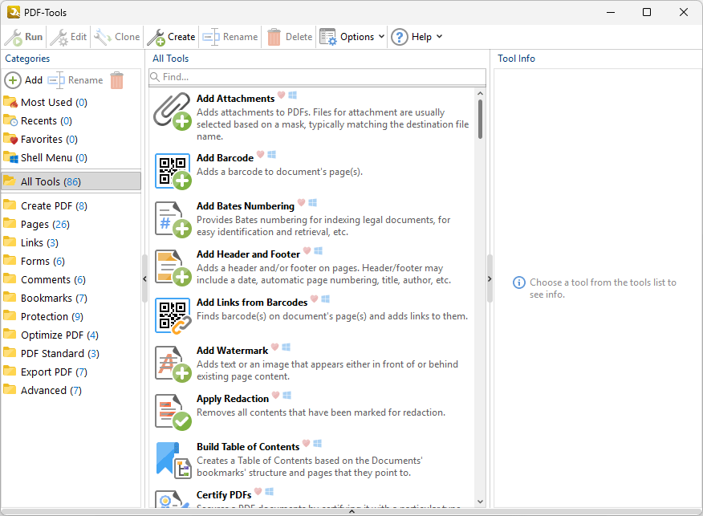The image size is (703, 516).
Task: Select the All Tools category
Action: point(71,181)
